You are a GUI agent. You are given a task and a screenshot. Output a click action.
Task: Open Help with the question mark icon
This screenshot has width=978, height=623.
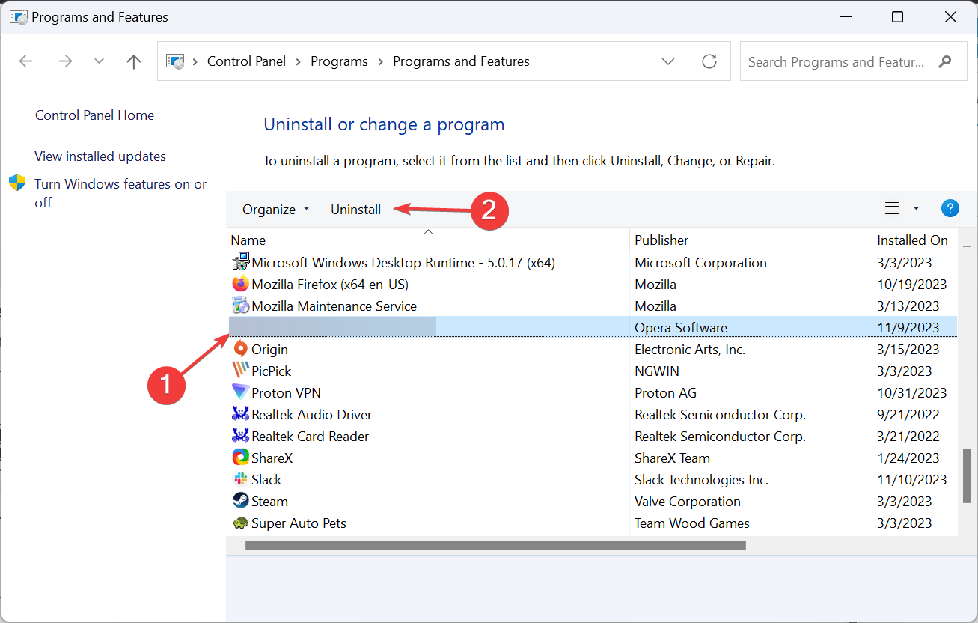[950, 209]
